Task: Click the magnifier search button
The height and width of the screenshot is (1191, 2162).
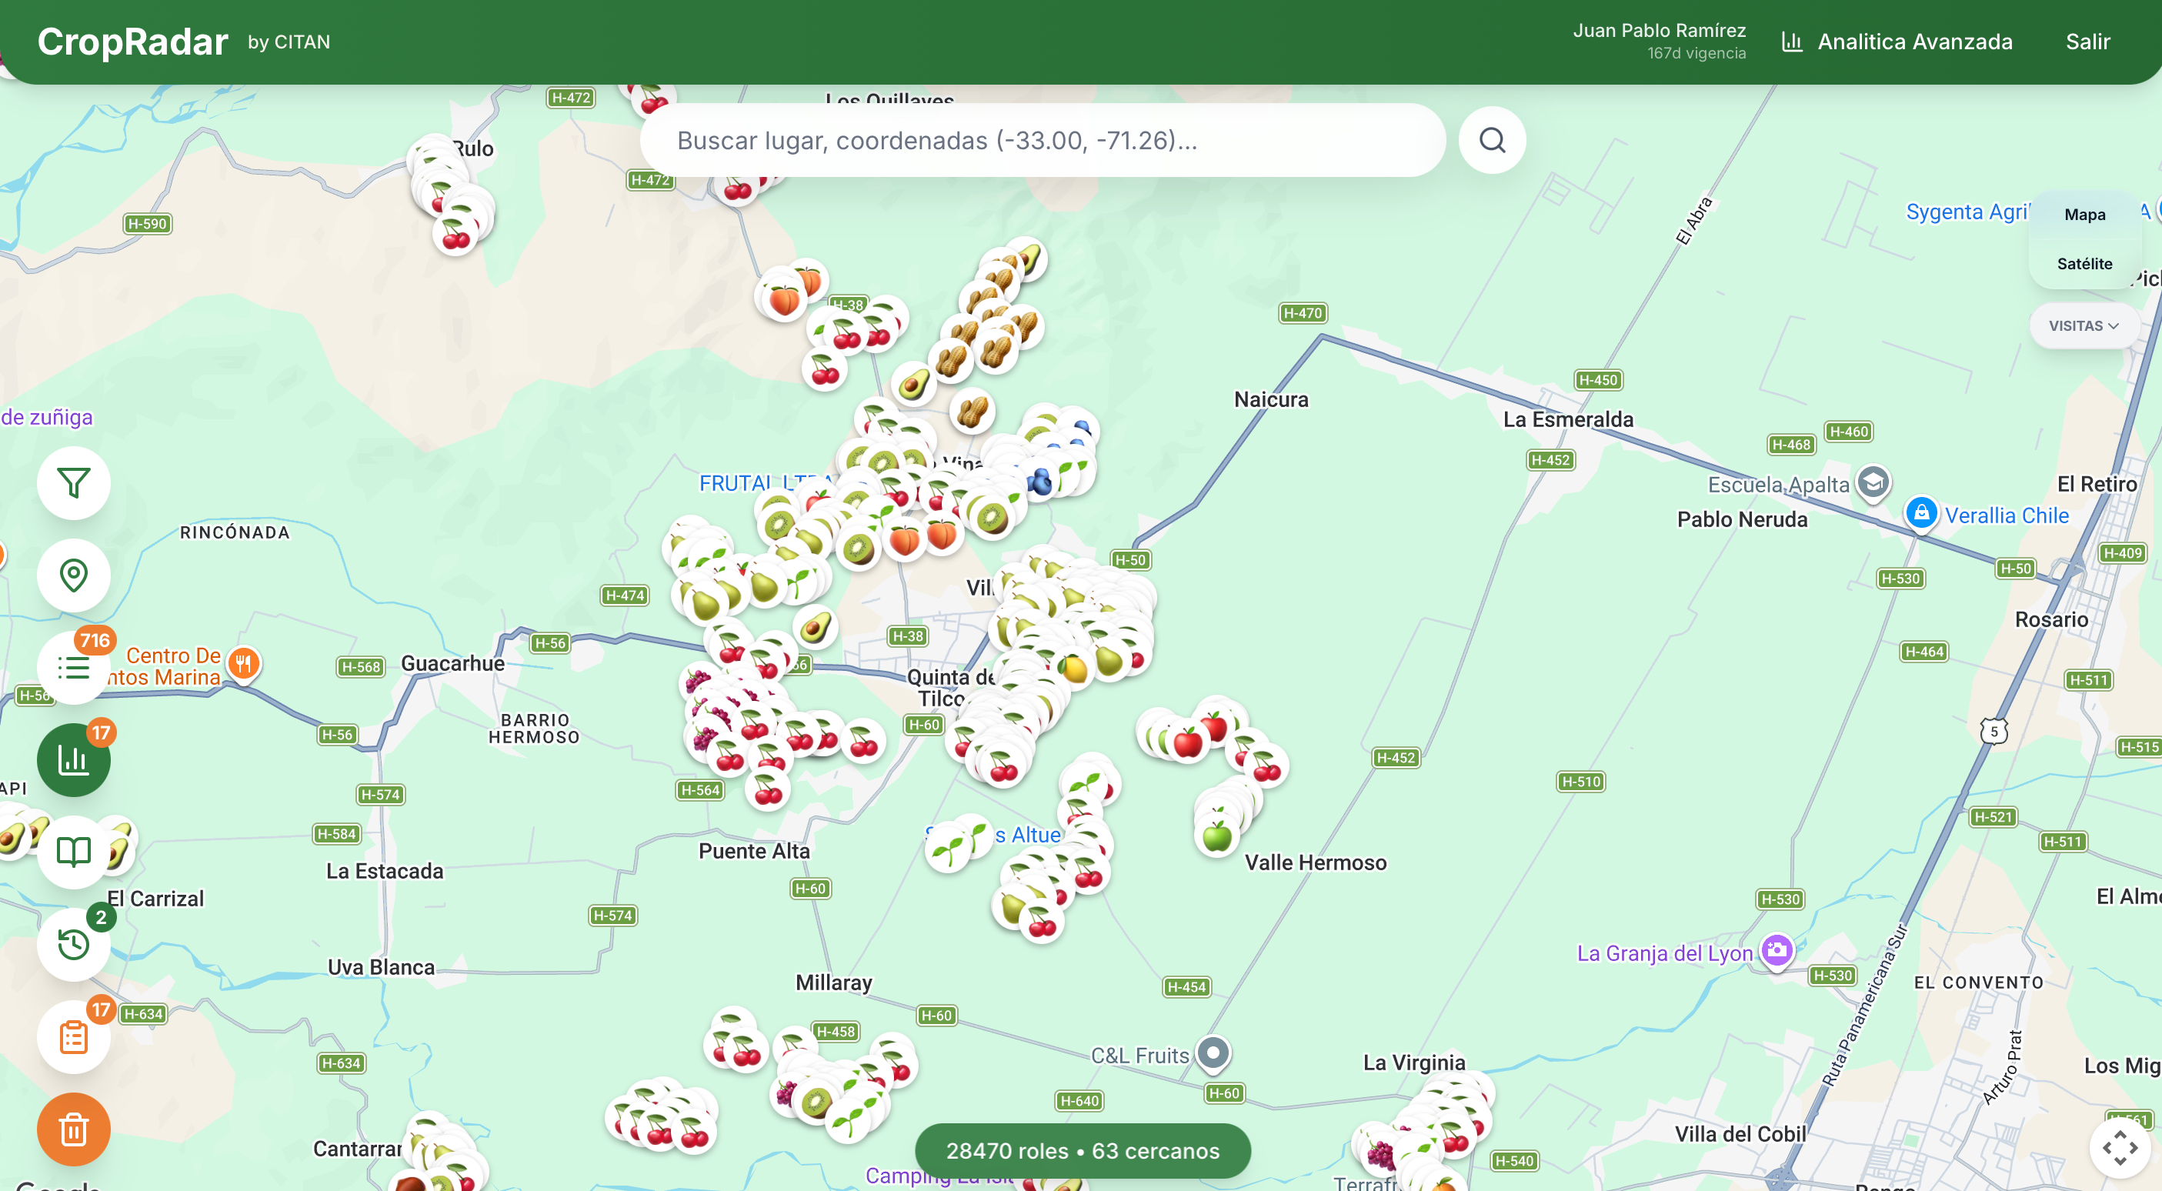Action: (1491, 139)
